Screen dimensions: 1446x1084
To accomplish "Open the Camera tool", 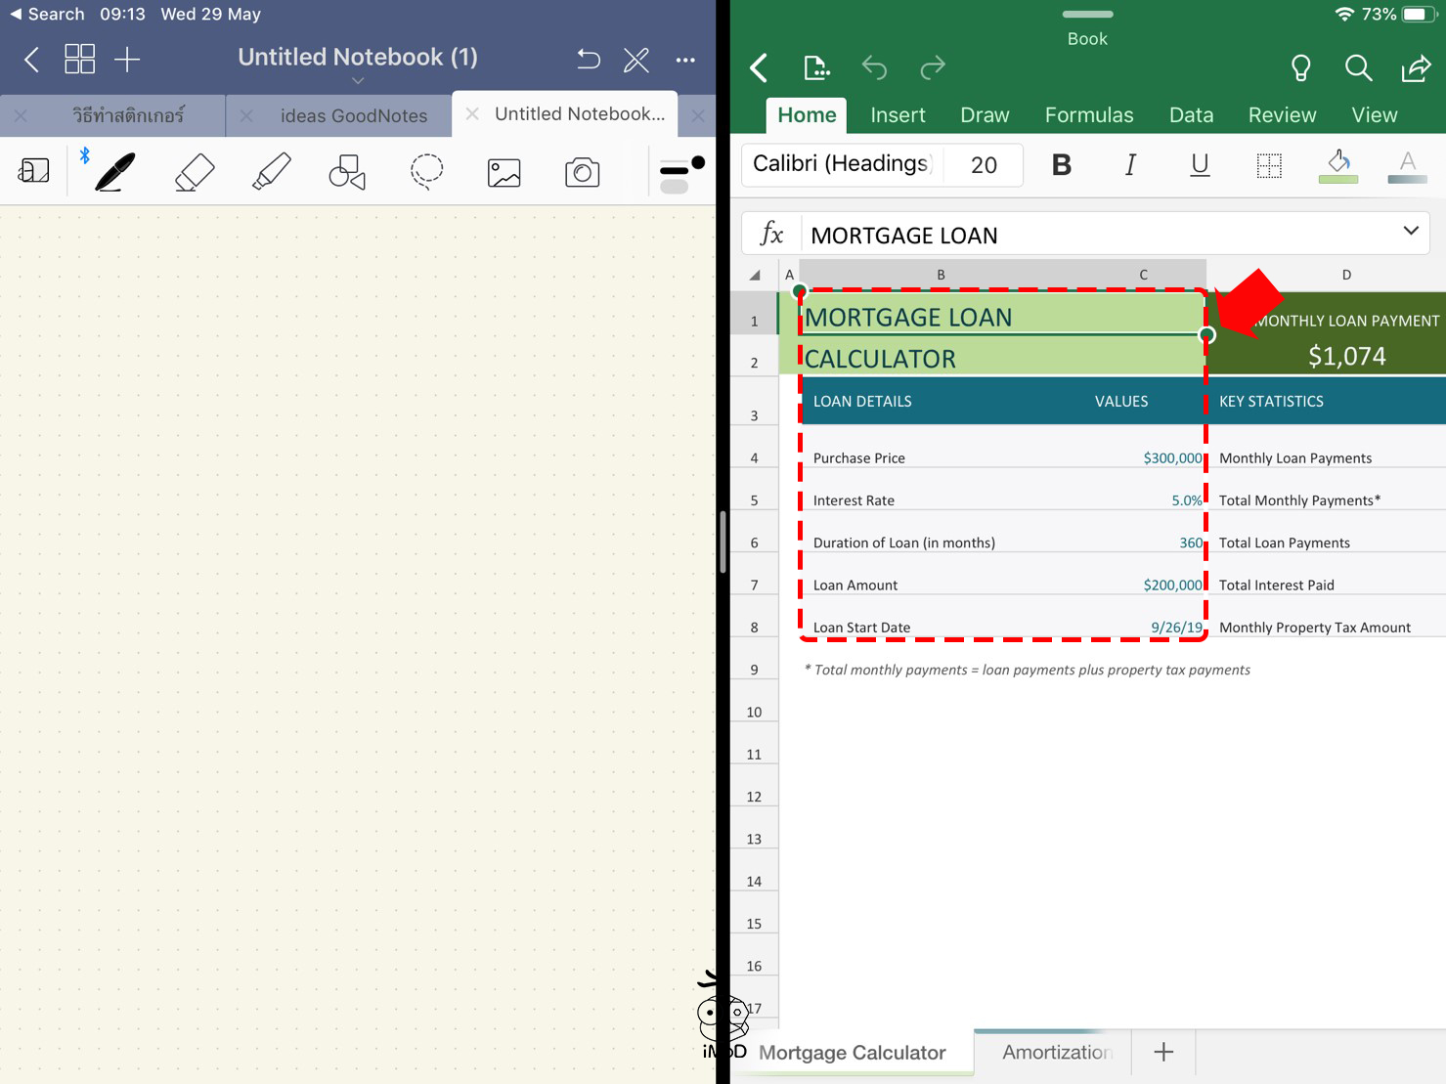I will 582,172.
